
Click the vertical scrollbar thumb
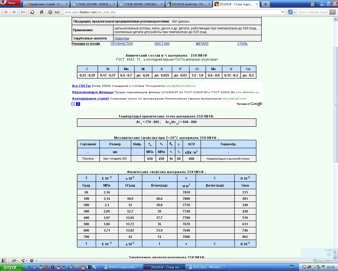click(x=336, y=104)
